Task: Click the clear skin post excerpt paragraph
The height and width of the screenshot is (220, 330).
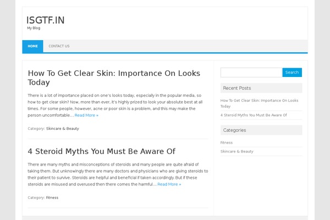Action: pos(115,105)
